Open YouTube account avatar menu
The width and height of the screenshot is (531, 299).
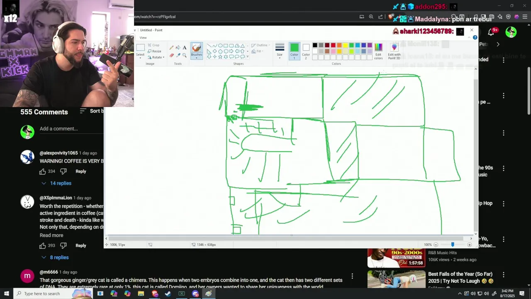(x=511, y=32)
